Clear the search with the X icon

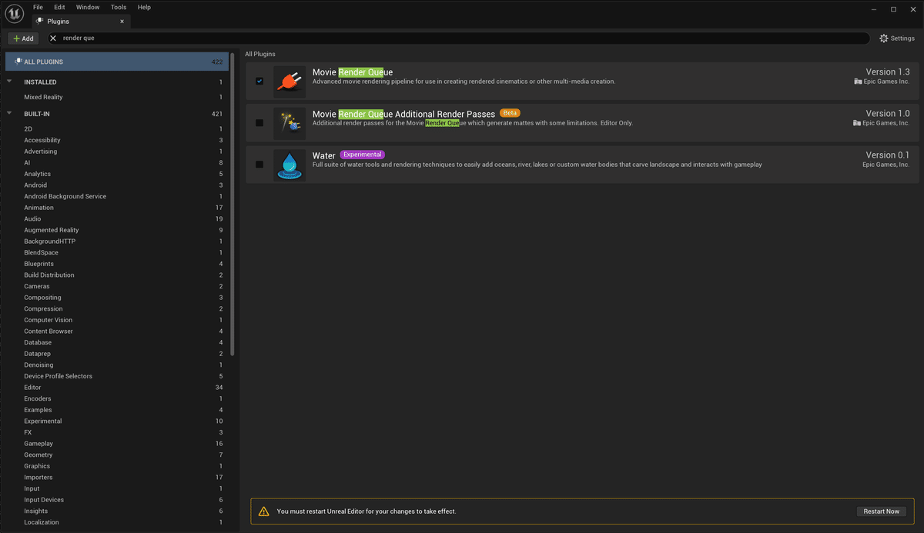[53, 38]
